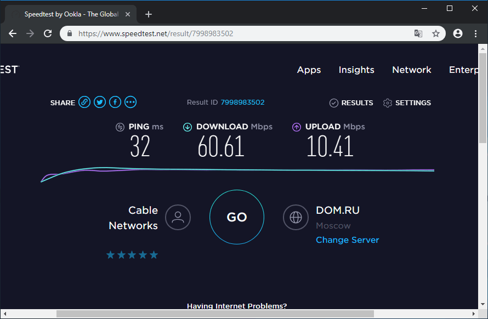This screenshot has width=488, height=319.
Task: Open more share options icon
Action: (130, 102)
